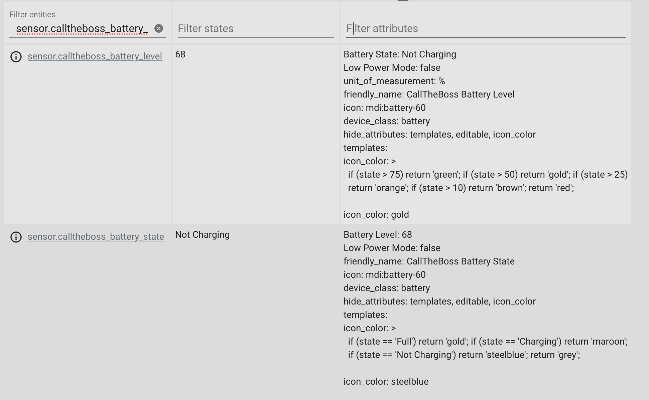Click the friendly_name CallTheBoss Battery Level attribute
This screenshot has height=400, width=649.
click(x=429, y=94)
